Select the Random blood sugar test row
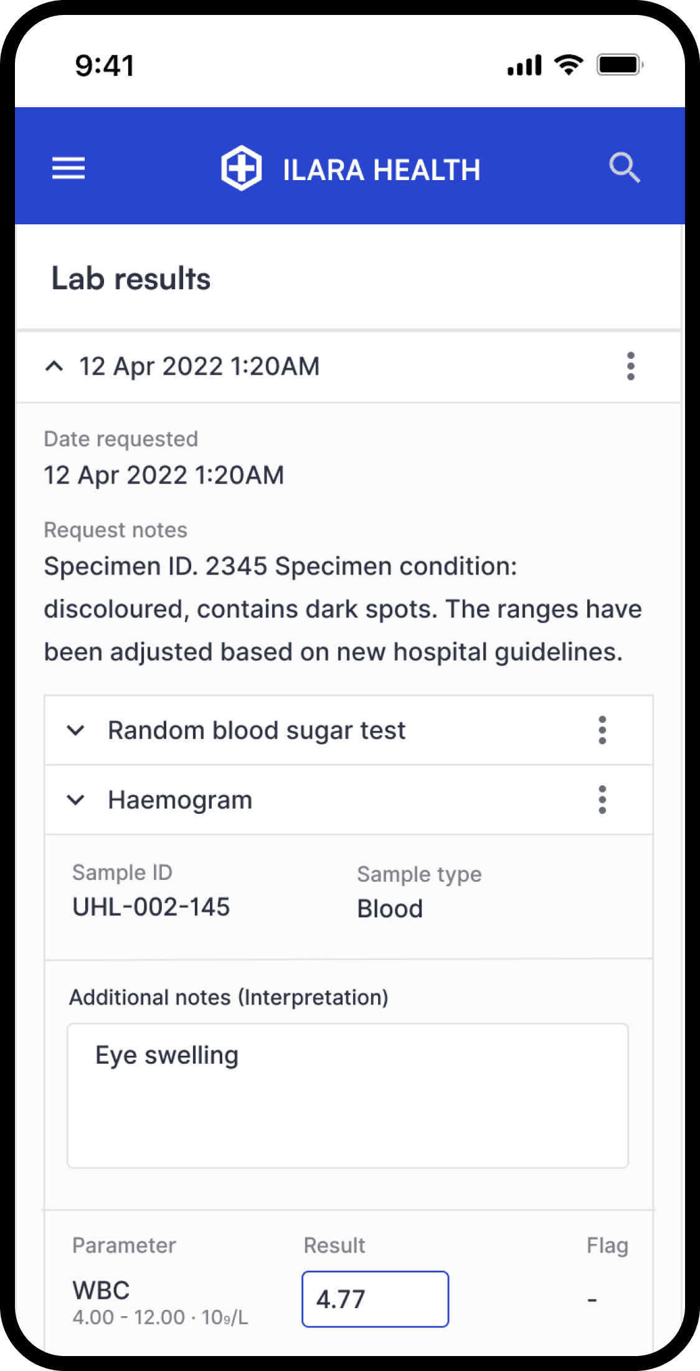Image resolution: width=700 pixels, height=1371 pixels. [257, 730]
